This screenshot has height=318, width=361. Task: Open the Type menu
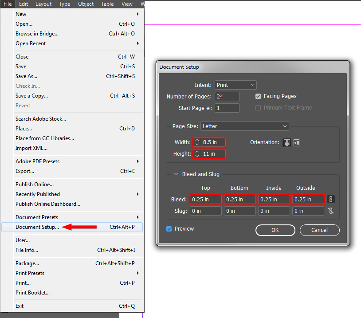[64, 4]
